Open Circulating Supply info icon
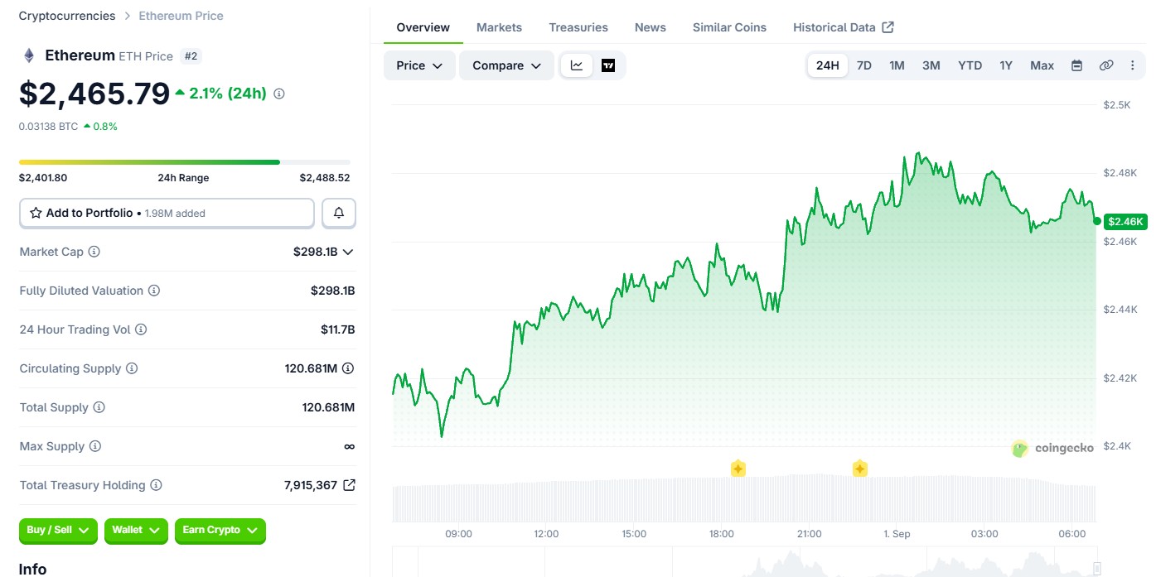 tap(132, 368)
